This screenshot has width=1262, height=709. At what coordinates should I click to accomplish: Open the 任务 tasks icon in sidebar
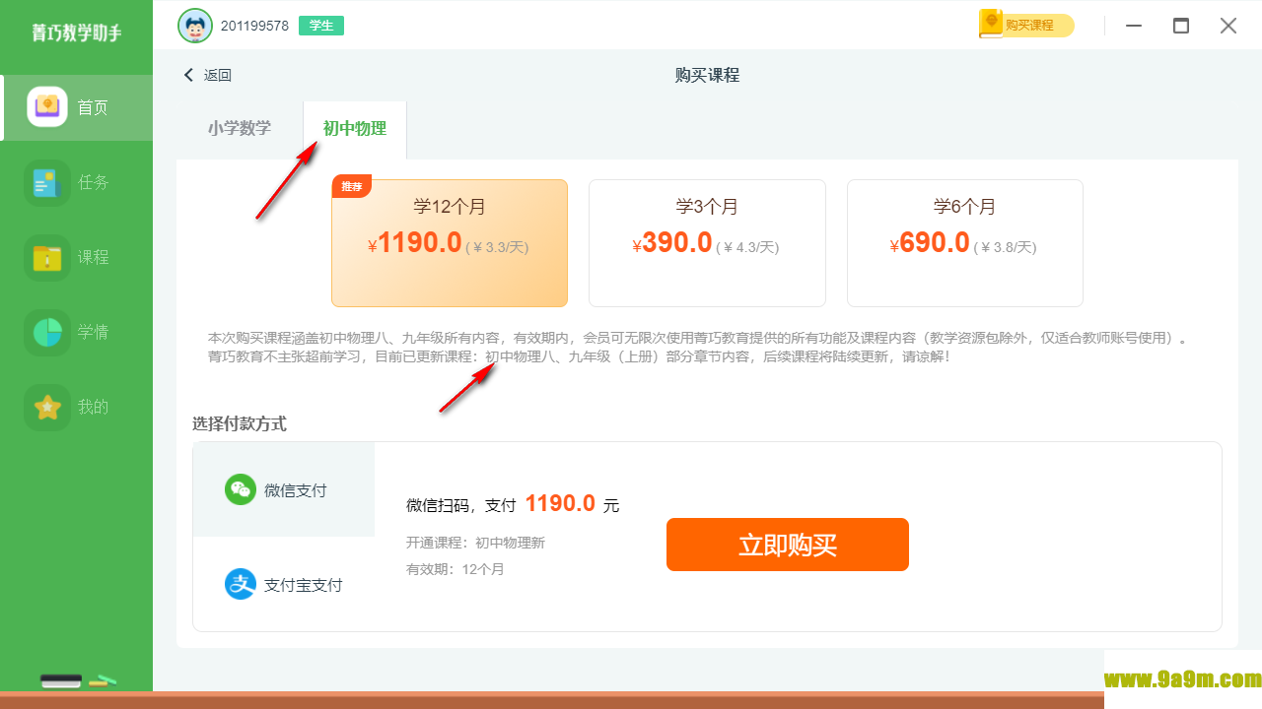47,183
